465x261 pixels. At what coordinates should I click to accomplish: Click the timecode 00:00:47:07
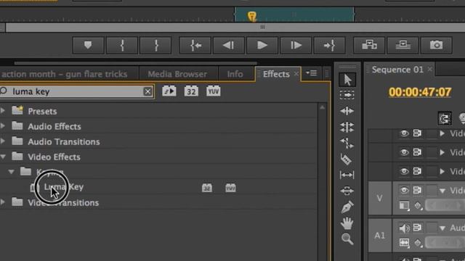tap(420, 92)
